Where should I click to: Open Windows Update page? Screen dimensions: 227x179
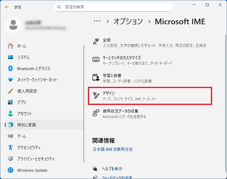coord(44,170)
